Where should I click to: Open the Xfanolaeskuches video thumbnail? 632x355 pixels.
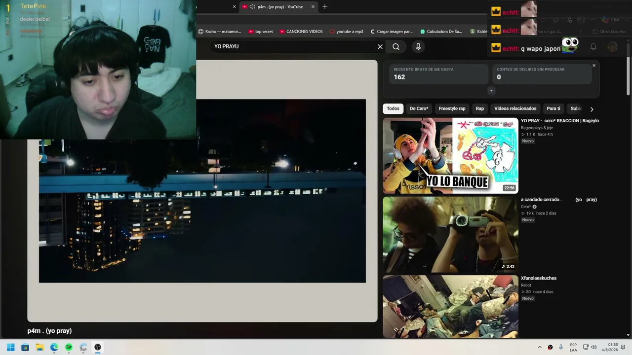tap(450, 306)
